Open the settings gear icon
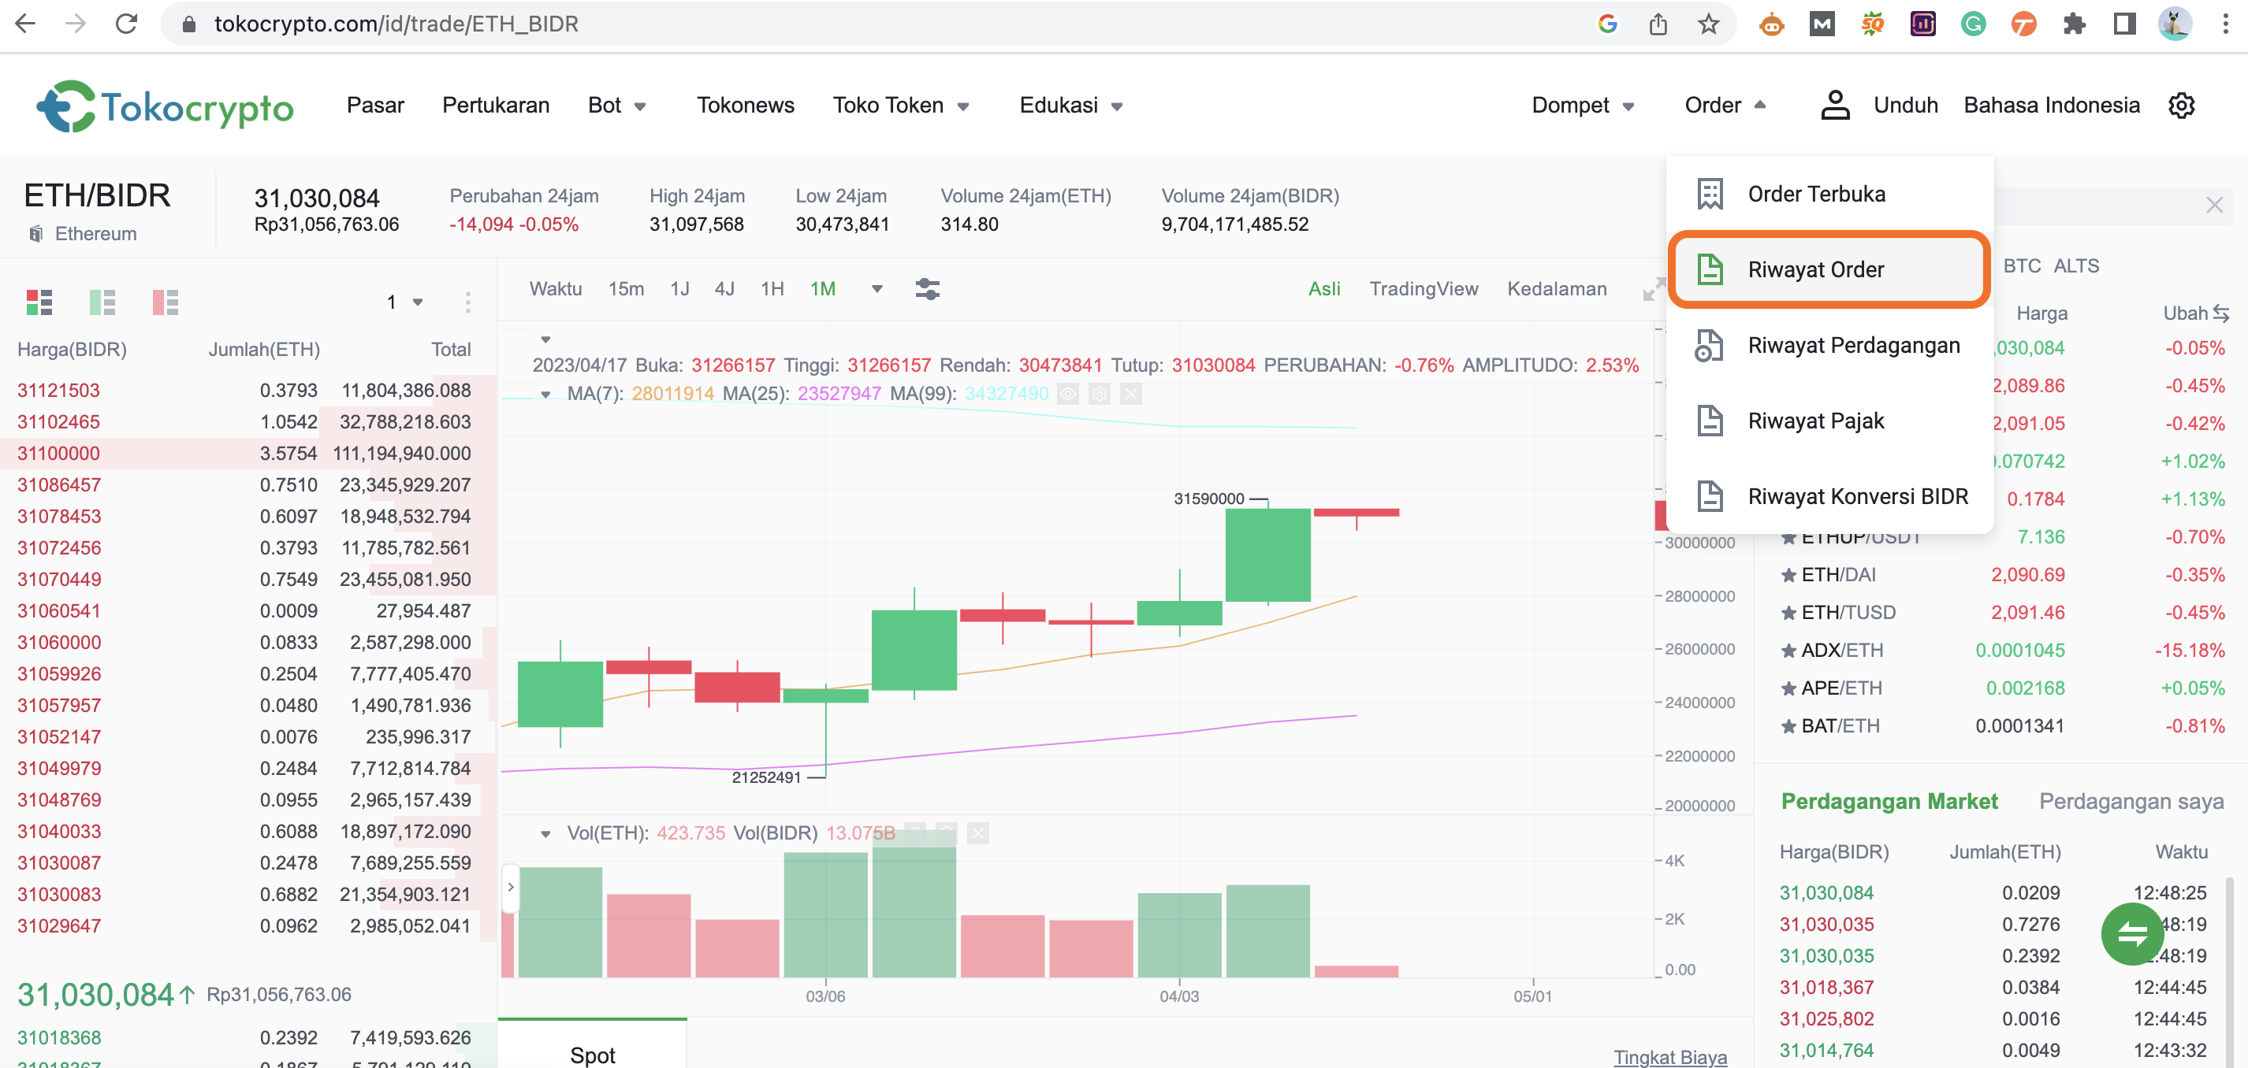2248x1068 pixels. click(2181, 106)
